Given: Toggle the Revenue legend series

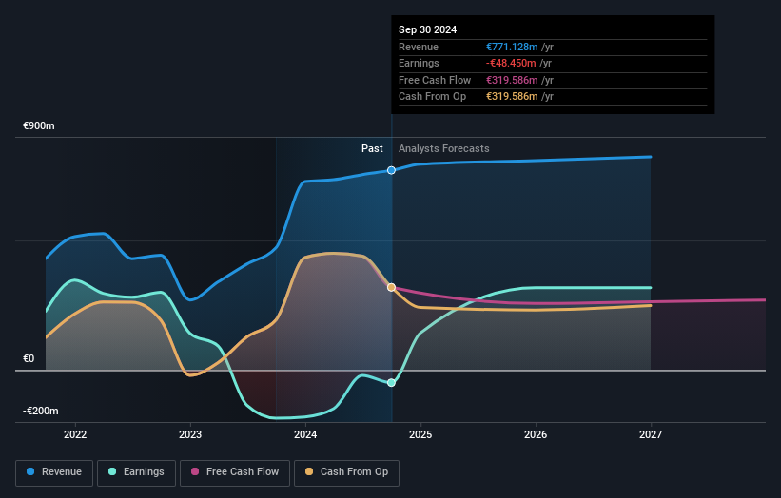Looking at the screenshot, I should pos(54,472).
